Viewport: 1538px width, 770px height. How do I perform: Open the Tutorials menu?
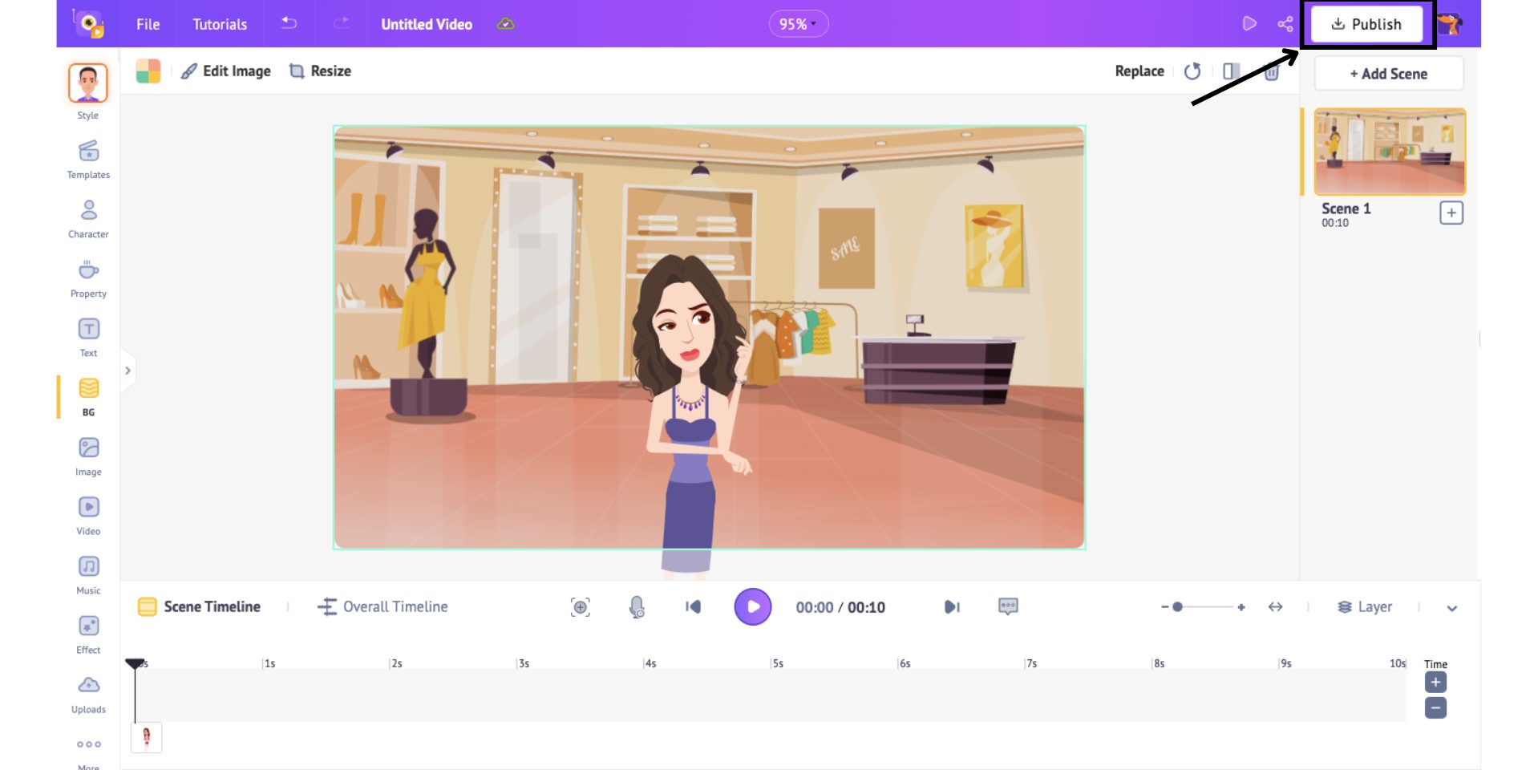click(x=220, y=24)
